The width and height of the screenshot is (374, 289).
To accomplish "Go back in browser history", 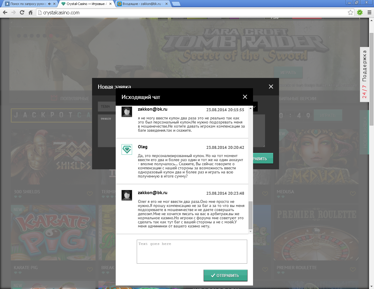I will click(5, 13).
